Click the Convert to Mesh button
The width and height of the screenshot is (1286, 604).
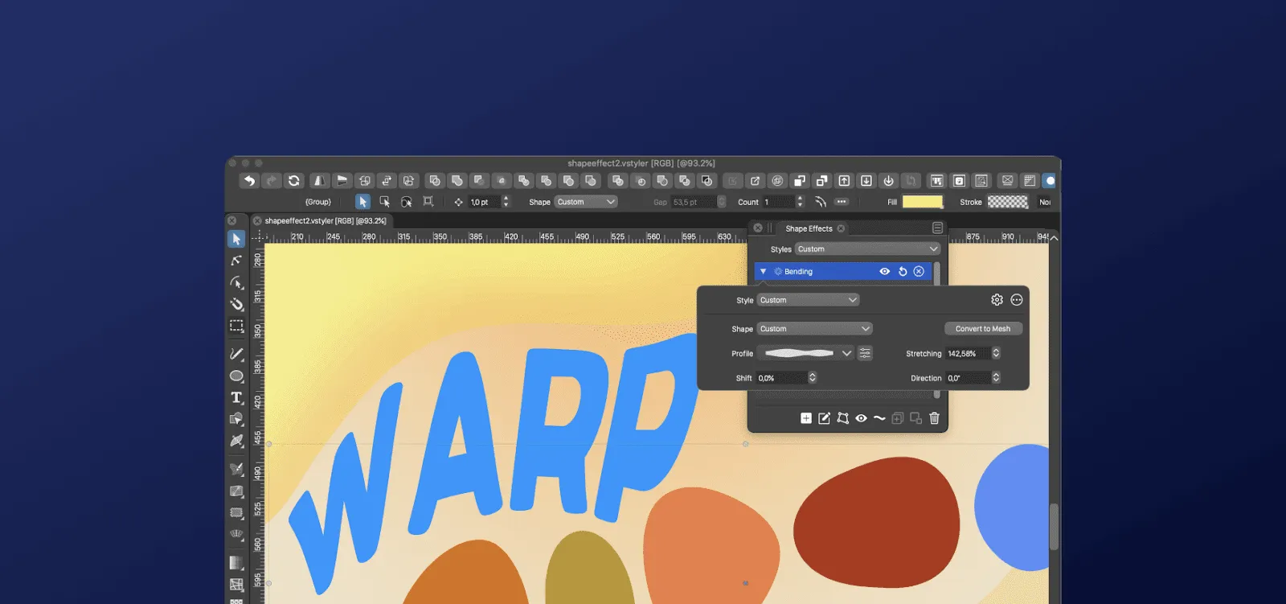point(983,329)
